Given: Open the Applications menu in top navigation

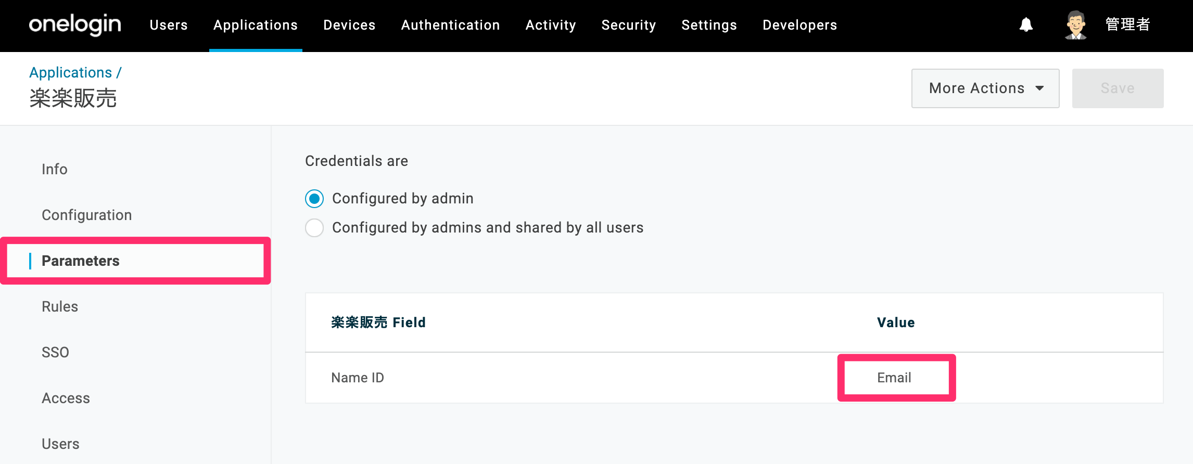Looking at the screenshot, I should click(256, 25).
